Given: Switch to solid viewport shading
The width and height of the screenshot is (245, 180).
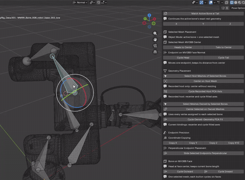Looking at the screenshot, I should [x=235, y=2].
